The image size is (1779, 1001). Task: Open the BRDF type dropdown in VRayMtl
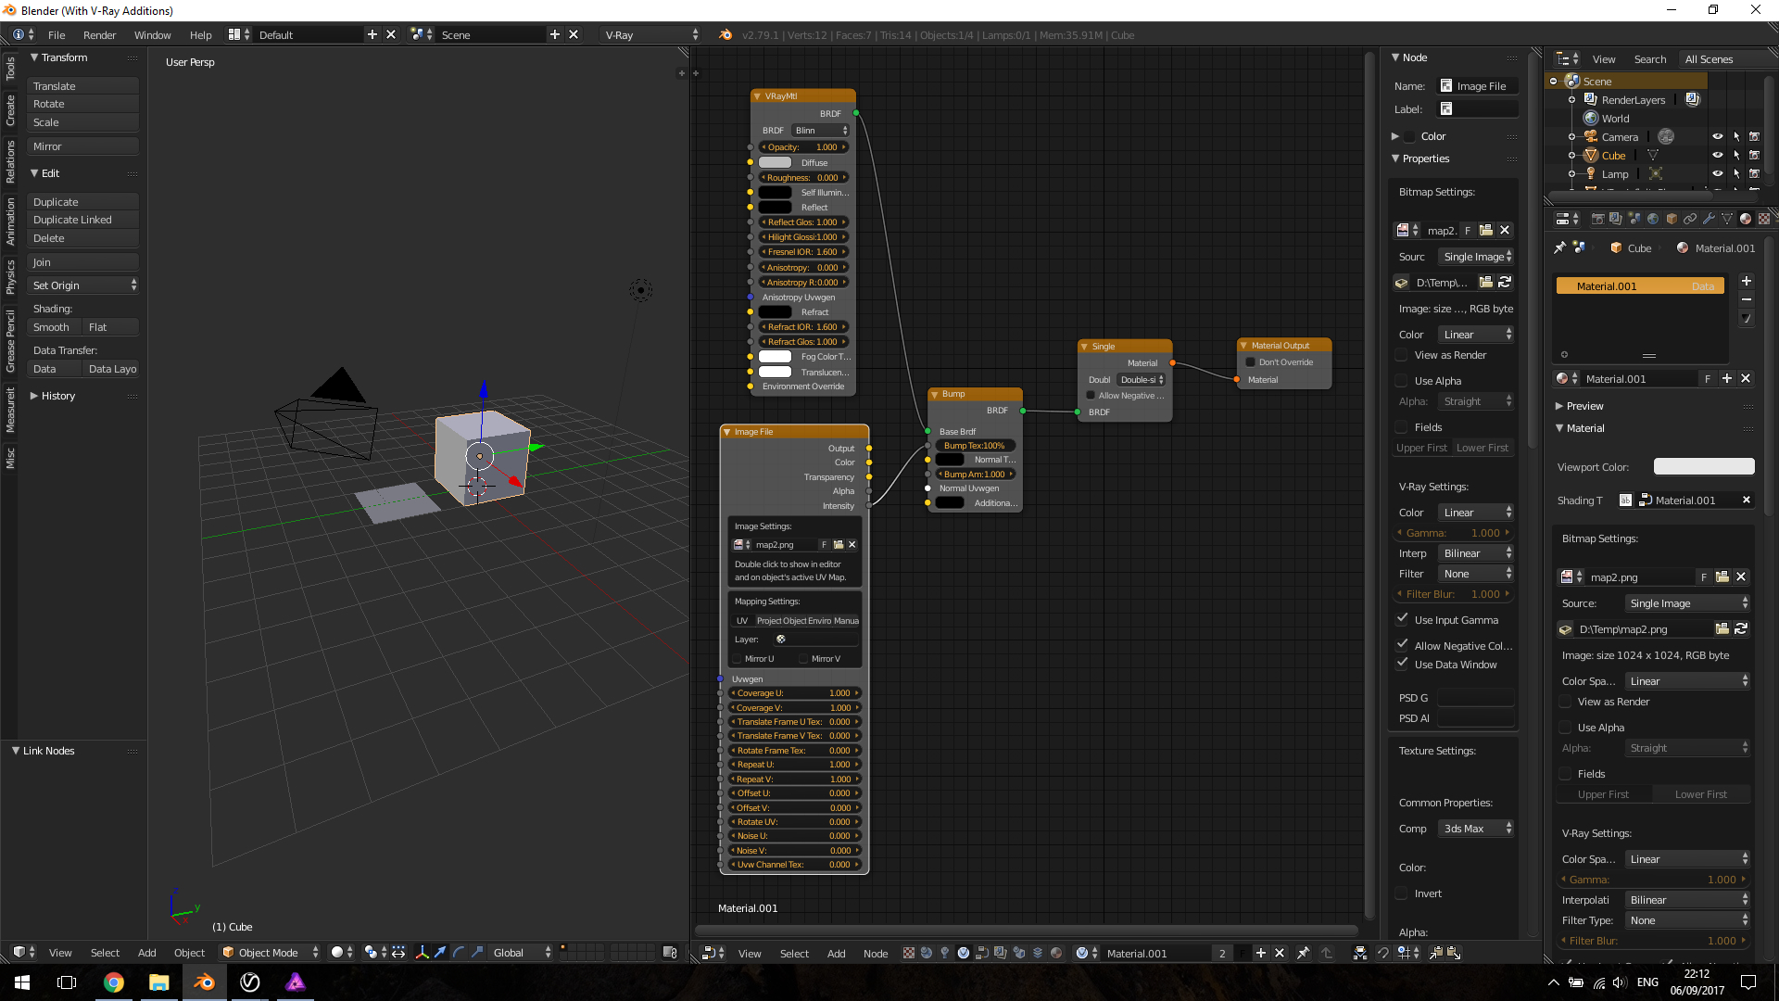coord(820,130)
